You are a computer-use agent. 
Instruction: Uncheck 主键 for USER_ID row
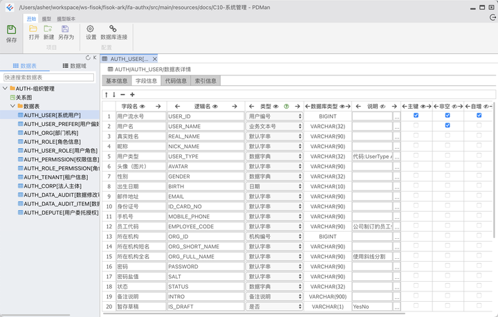tap(416, 115)
